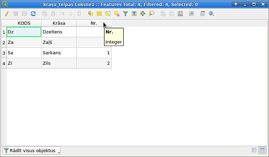
Task: Click the QGIS logo in title bar
Action: [x=5, y=4]
